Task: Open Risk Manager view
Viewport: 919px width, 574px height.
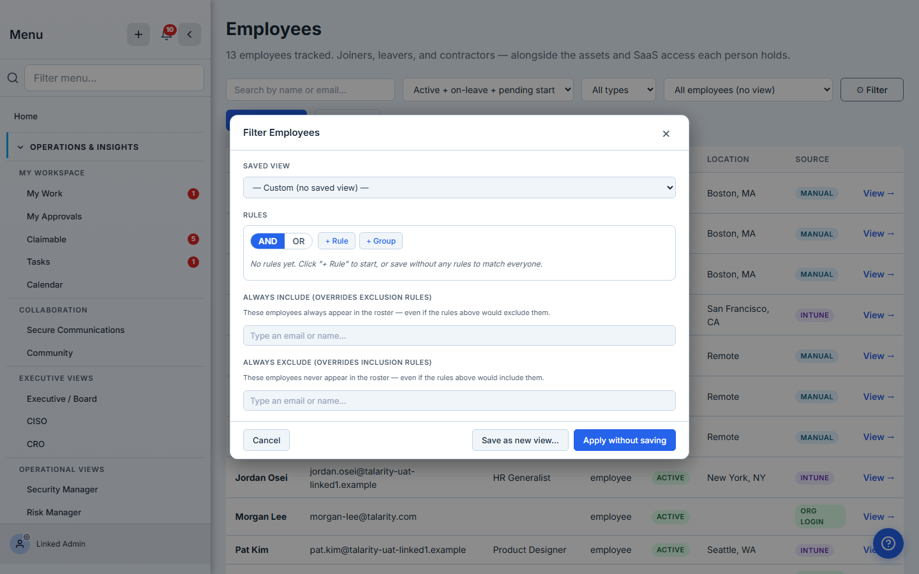Action: click(x=54, y=512)
